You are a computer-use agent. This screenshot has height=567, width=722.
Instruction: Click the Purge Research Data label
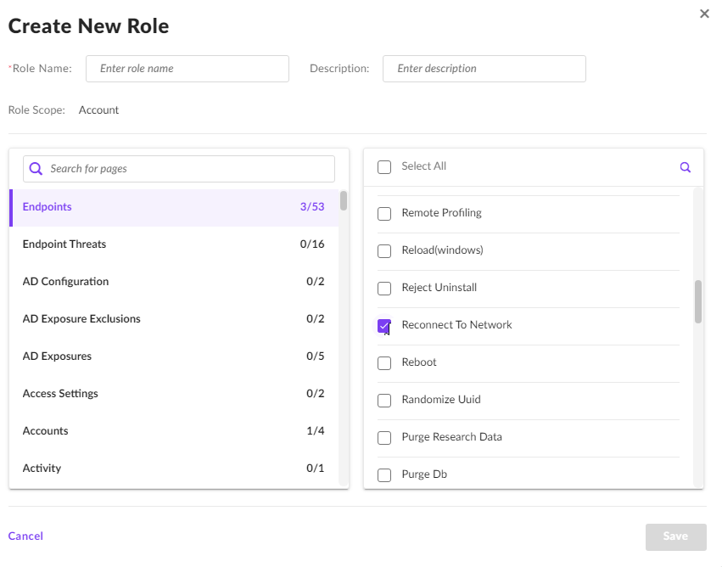(x=451, y=436)
